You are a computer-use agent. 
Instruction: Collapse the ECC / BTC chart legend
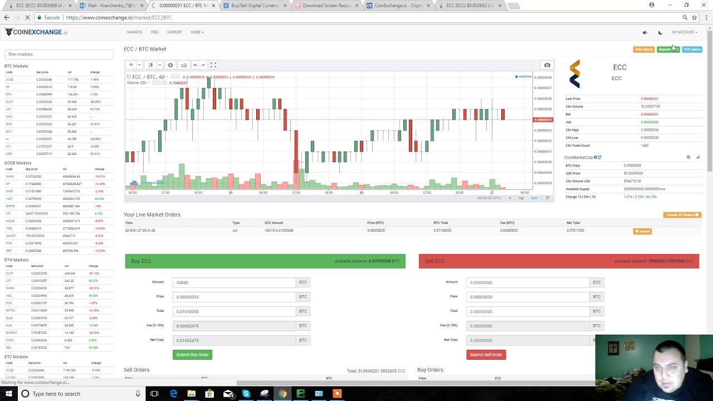coord(129,77)
